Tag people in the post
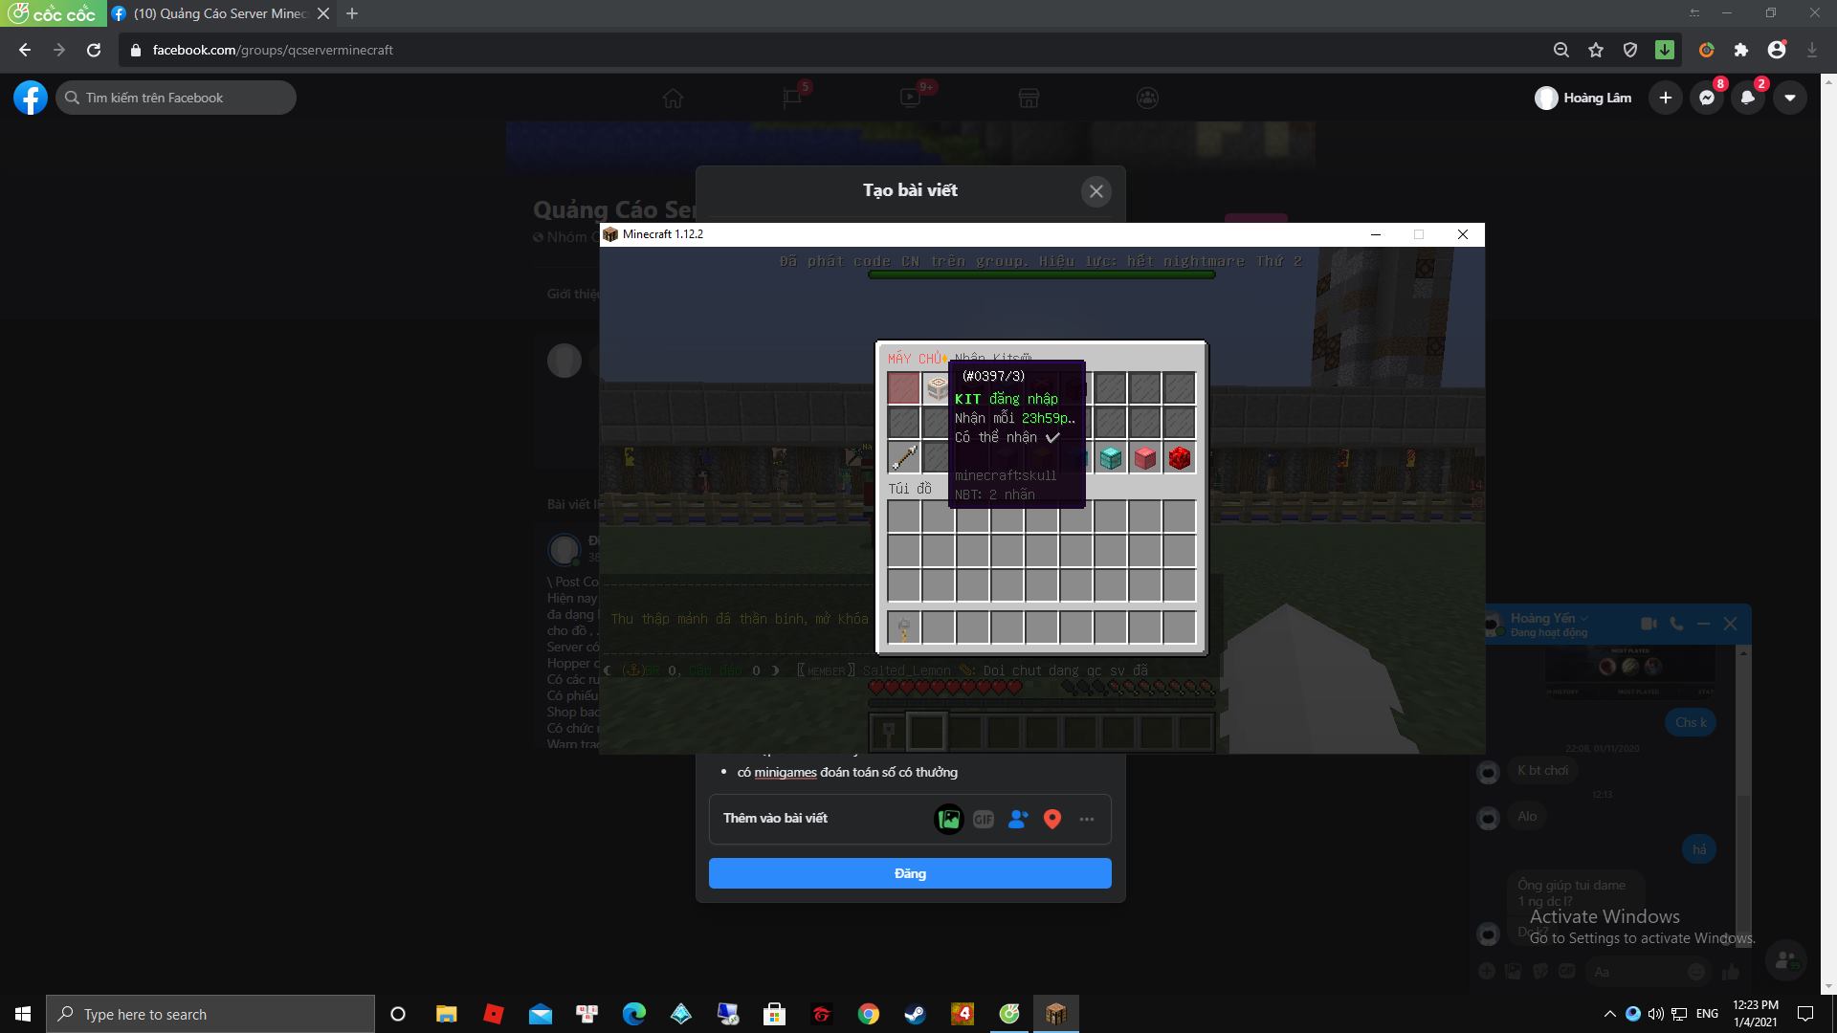This screenshot has width=1837, height=1033. coord(1017,819)
